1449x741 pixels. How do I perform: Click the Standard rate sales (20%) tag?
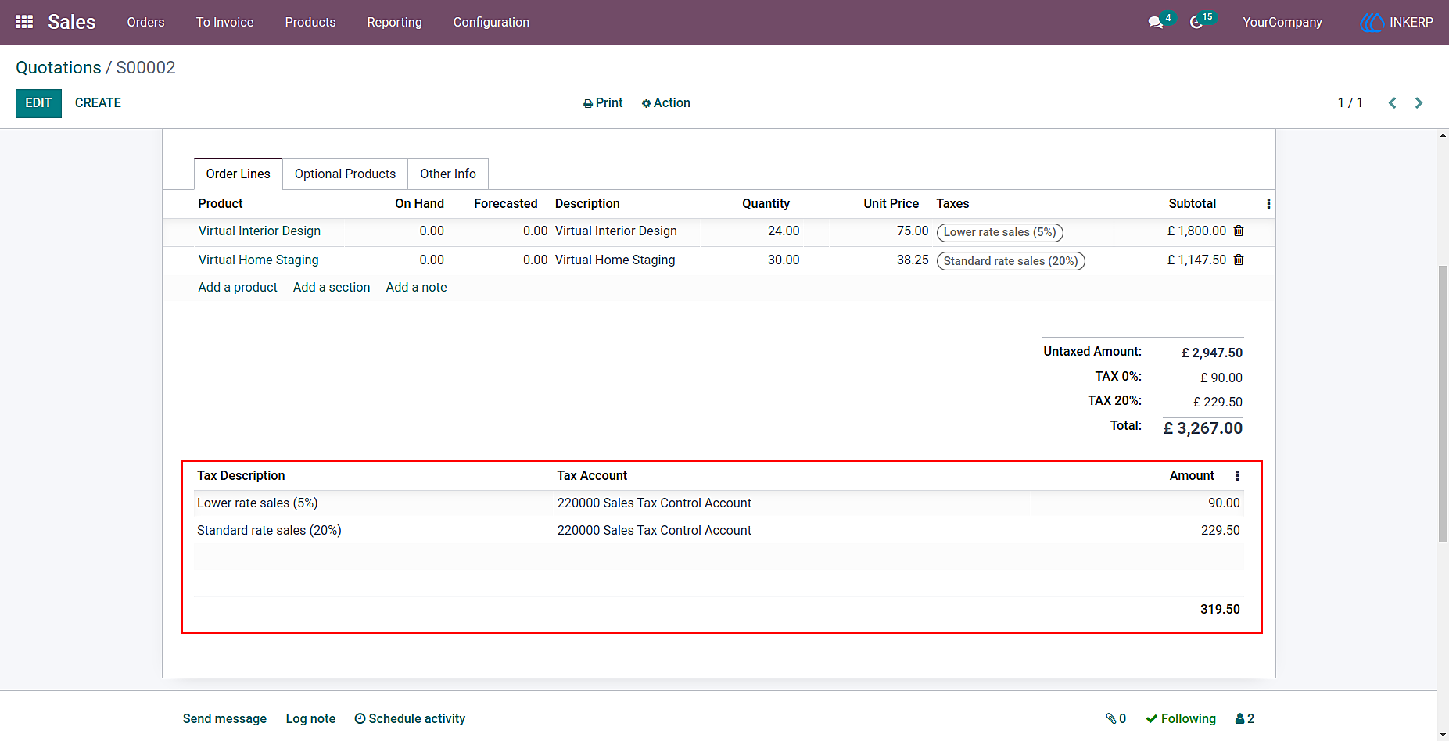pyautogui.click(x=1011, y=261)
